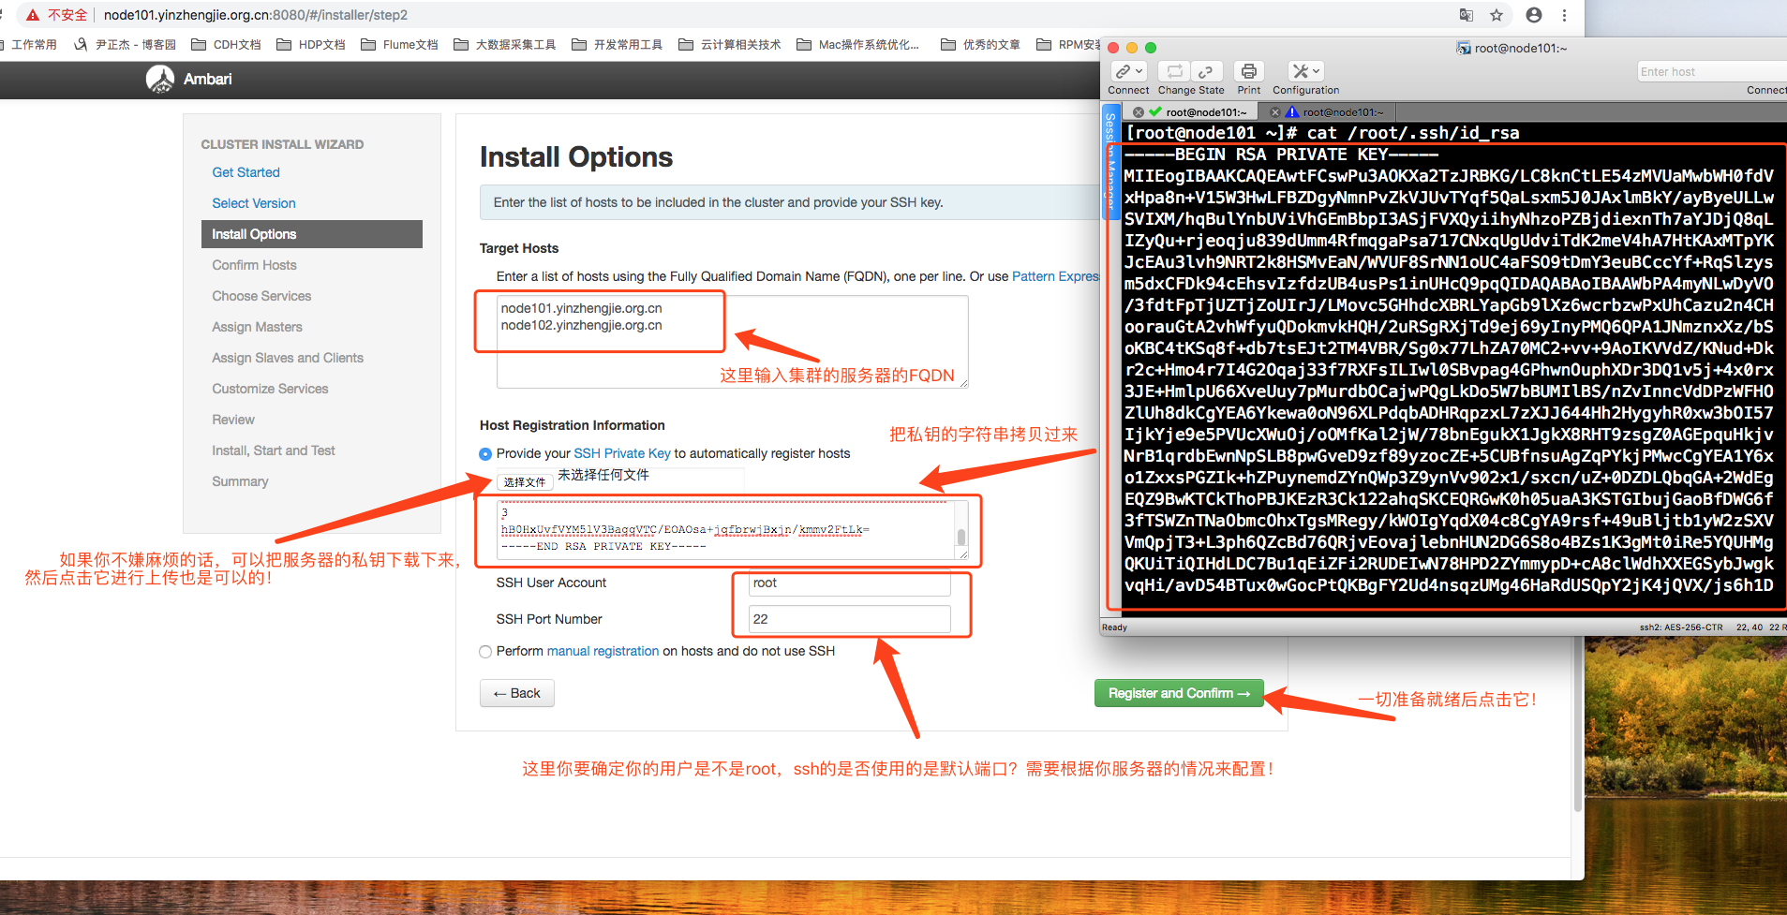Expand the Configuration dropdown arrow
Screen dimensions: 1787x915
(1317, 71)
